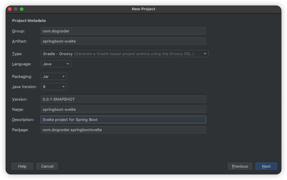Click the Description label

click(23, 120)
